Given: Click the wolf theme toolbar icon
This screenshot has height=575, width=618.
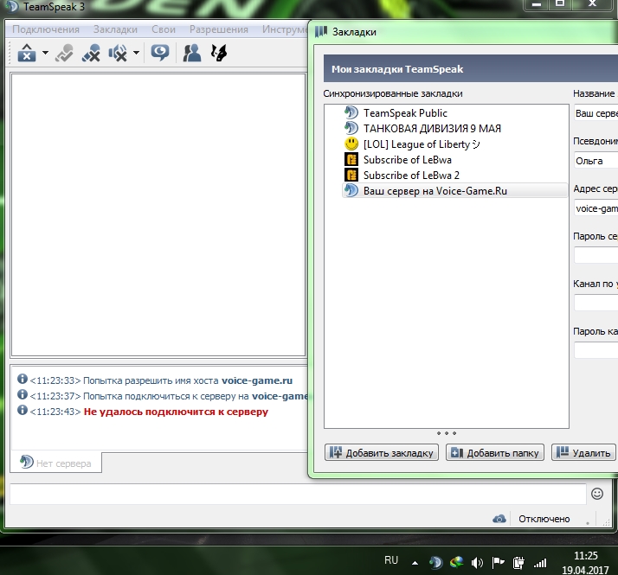Looking at the screenshot, I should [219, 53].
